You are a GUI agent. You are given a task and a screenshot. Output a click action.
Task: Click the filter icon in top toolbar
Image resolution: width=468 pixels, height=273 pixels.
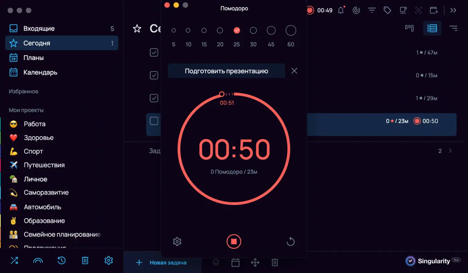click(x=372, y=10)
